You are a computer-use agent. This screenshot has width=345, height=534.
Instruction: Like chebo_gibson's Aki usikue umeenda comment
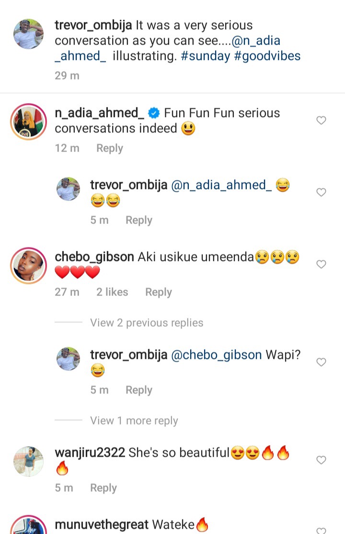coord(321,264)
